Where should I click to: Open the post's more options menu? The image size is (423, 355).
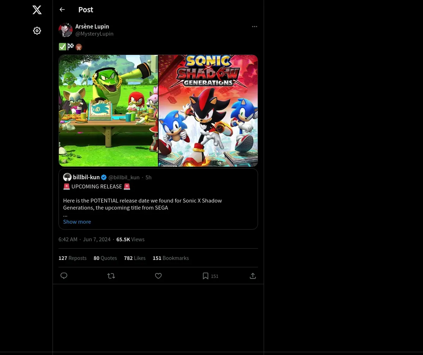(255, 26)
